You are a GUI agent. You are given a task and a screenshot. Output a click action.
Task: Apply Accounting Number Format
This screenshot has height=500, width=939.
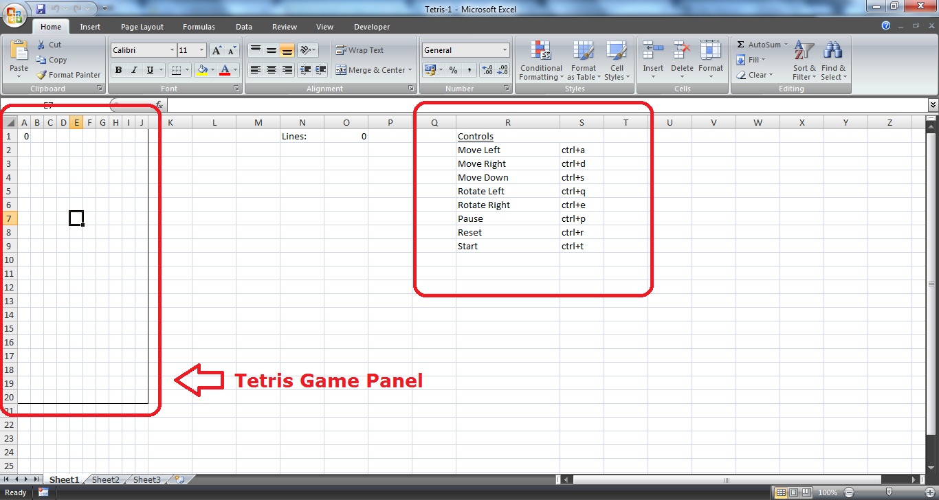[431, 70]
